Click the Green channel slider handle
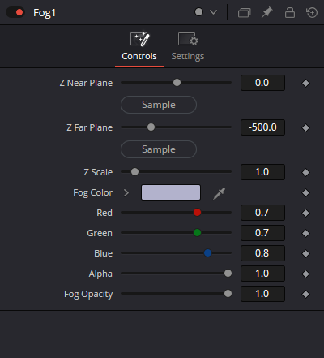324x358 pixels. coord(197,233)
